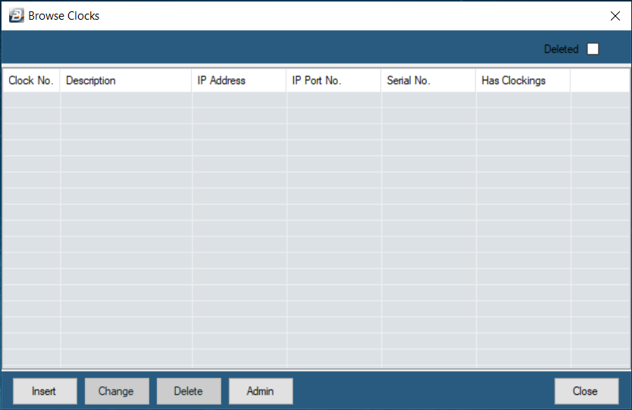Click the Browse Clocks app icon
632x410 pixels.
click(17, 15)
